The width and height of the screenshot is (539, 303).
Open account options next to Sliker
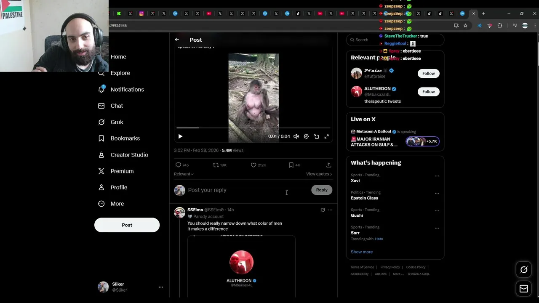pos(161,287)
